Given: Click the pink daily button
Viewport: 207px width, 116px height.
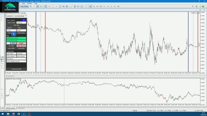Looking at the screenshot, I should pyautogui.click(x=19, y=46).
